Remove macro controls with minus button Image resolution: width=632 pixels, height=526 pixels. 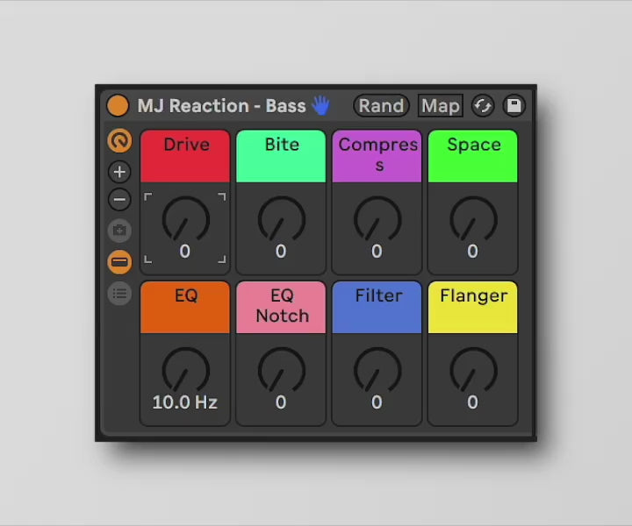click(119, 199)
